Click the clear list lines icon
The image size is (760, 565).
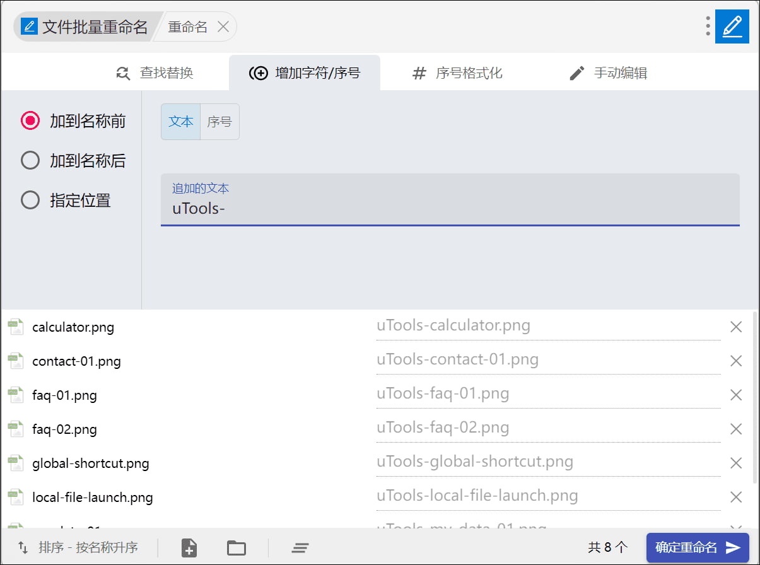[300, 548]
